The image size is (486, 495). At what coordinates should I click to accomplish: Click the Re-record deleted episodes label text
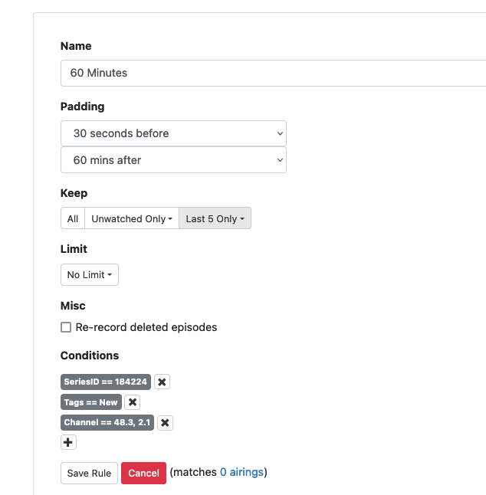tap(146, 327)
